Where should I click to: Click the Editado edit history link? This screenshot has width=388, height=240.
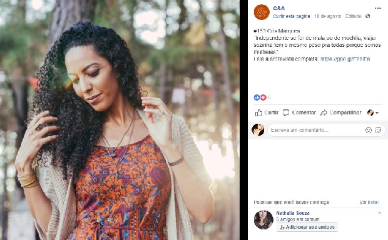pos(354,16)
